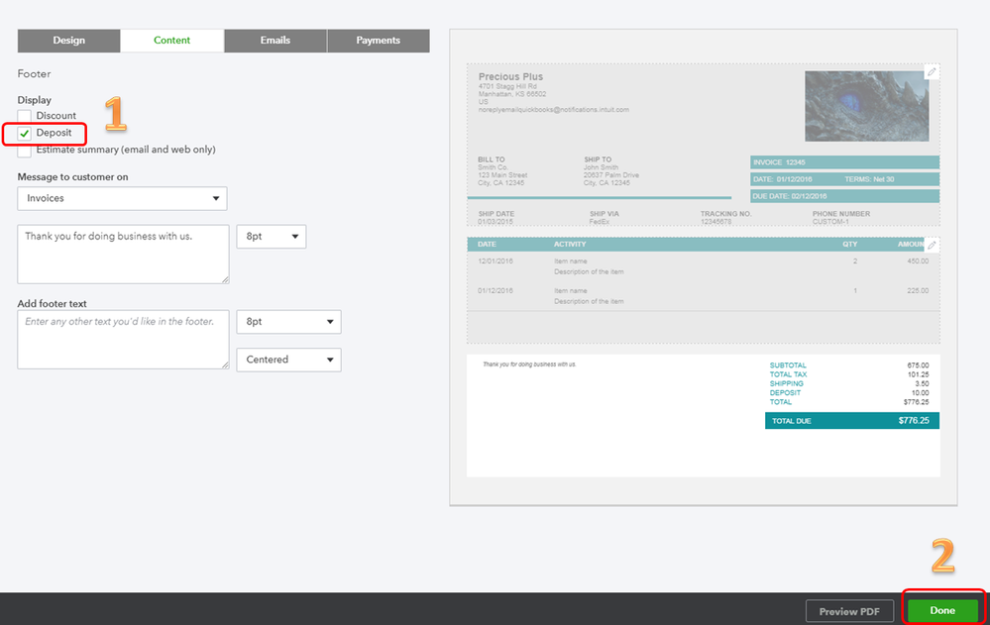The image size is (990, 625).
Task: Click the header section edit pencil icon
Action: point(932,72)
